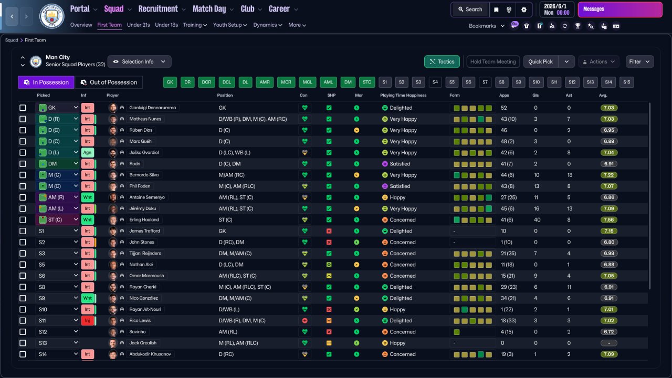Click Erling Haaland's 7.56 average rating badge
The image size is (672, 378).
tap(608, 220)
